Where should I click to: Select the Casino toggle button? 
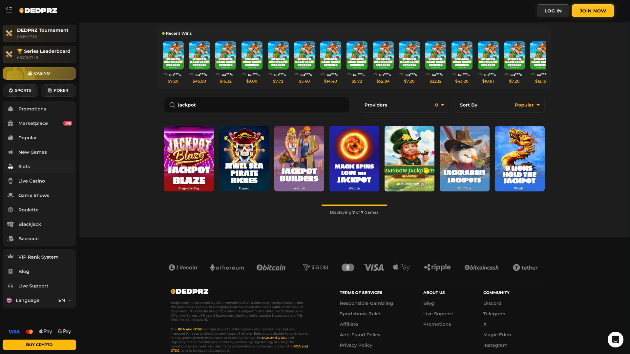[39, 73]
